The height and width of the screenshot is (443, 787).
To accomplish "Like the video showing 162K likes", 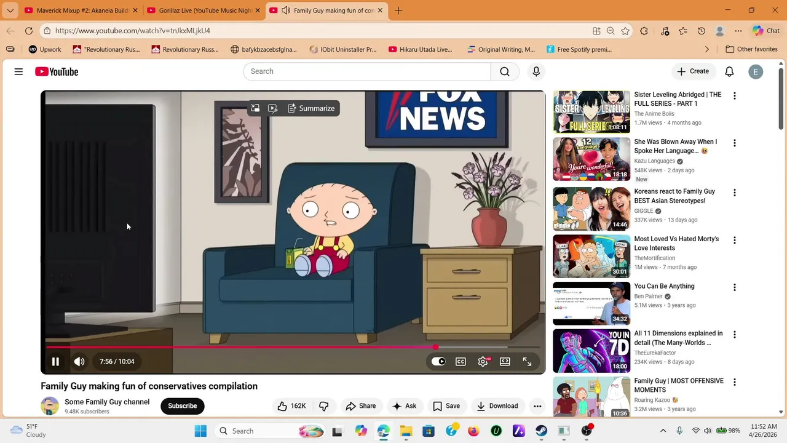I will [291, 406].
